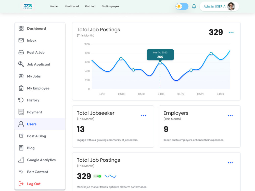Click the 04/30 x-axis label
Screen dimensions: 255x191
(220, 94)
